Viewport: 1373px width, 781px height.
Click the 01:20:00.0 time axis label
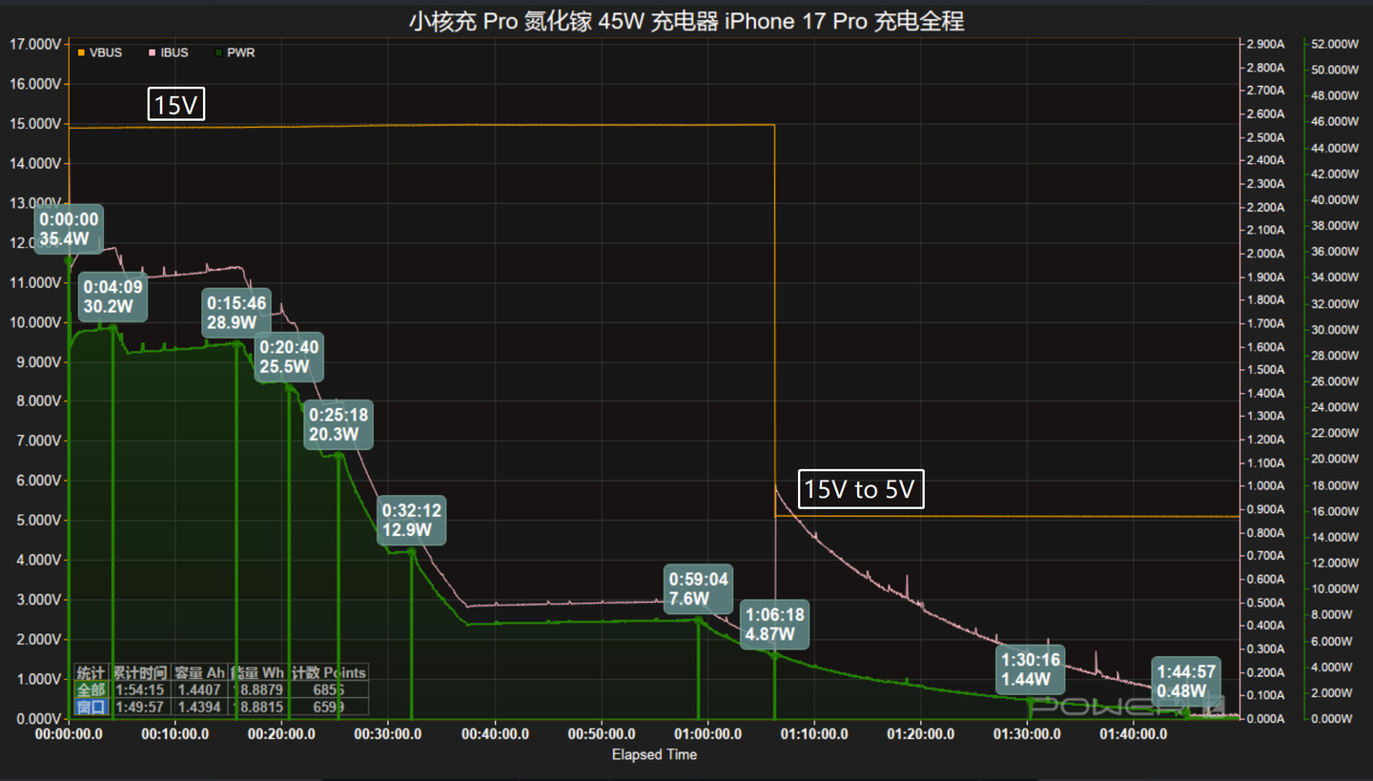[x=921, y=734]
